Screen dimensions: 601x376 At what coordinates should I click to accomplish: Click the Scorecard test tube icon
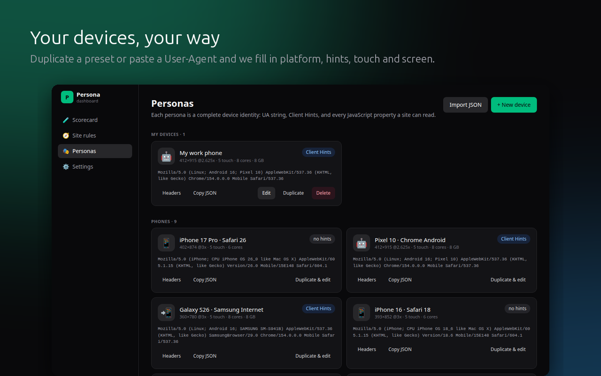(66, 120)
